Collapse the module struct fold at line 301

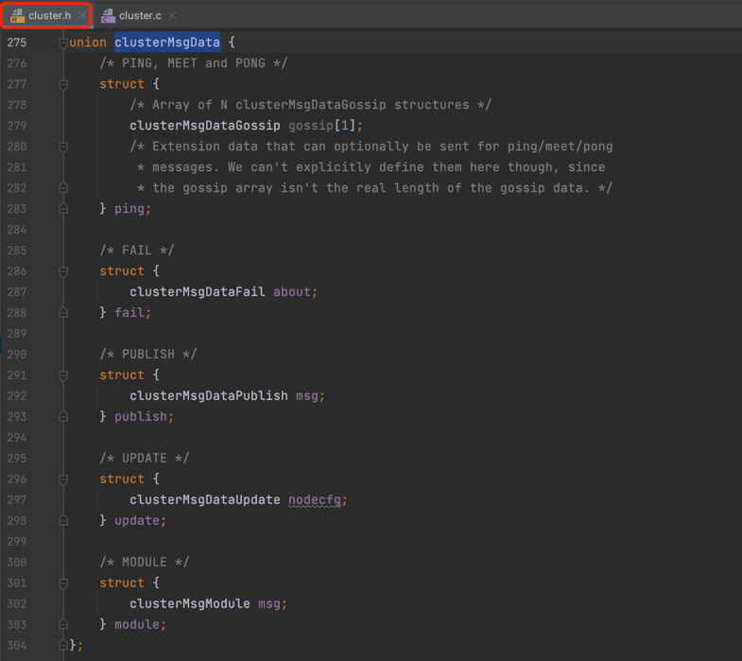(x=63, y=583)
